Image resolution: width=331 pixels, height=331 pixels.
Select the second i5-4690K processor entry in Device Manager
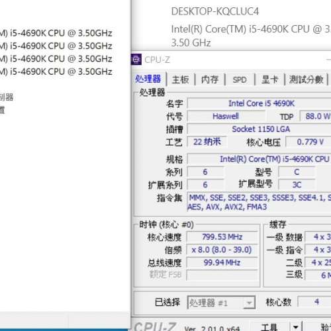pos(56,46)
